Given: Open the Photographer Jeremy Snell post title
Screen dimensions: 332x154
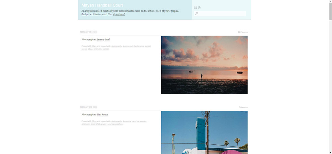Looking at the screenshot, I should 96,40.
